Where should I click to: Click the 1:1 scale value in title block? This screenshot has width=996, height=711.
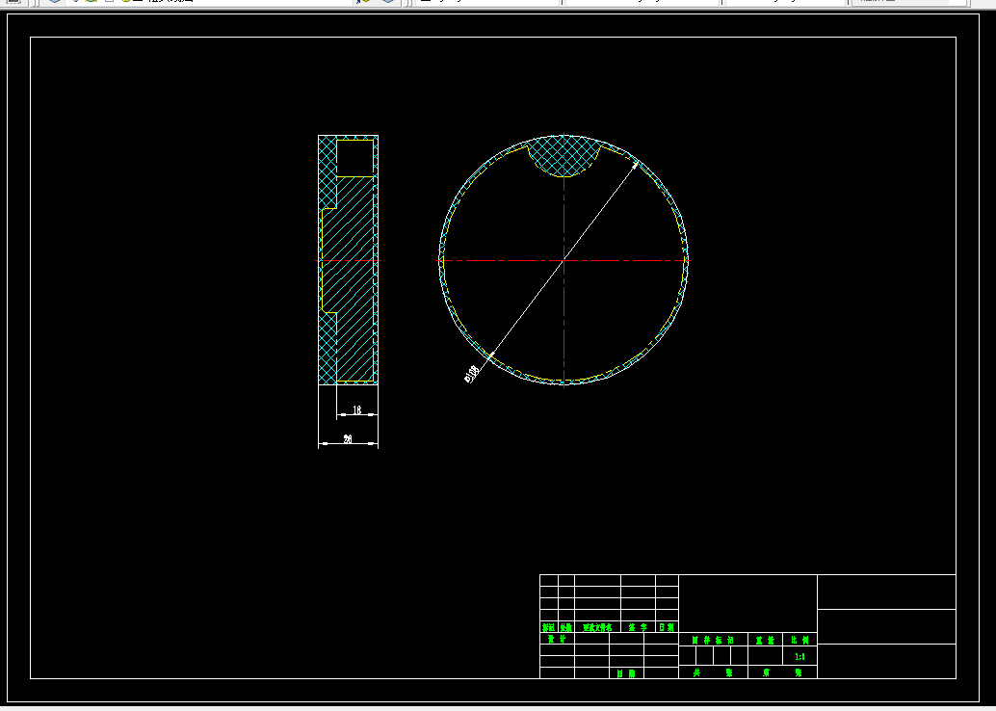(x=799, y=657)
